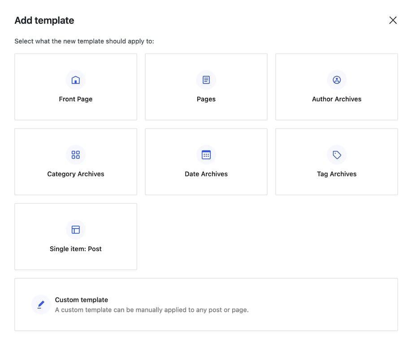Select the Date Archives calendar icon
412x344 pixels.
[206, 155]
